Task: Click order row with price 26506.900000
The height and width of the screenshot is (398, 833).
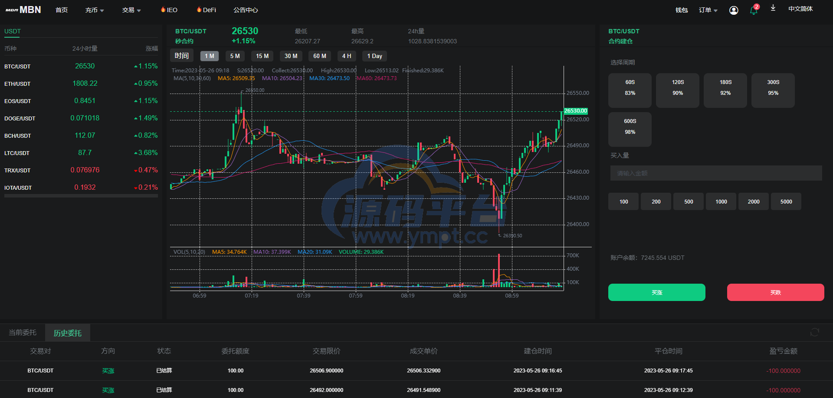Action: [416, 371]
